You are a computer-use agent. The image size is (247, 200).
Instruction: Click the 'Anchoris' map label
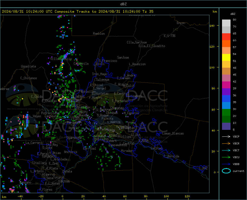click(x=71, y=152)
